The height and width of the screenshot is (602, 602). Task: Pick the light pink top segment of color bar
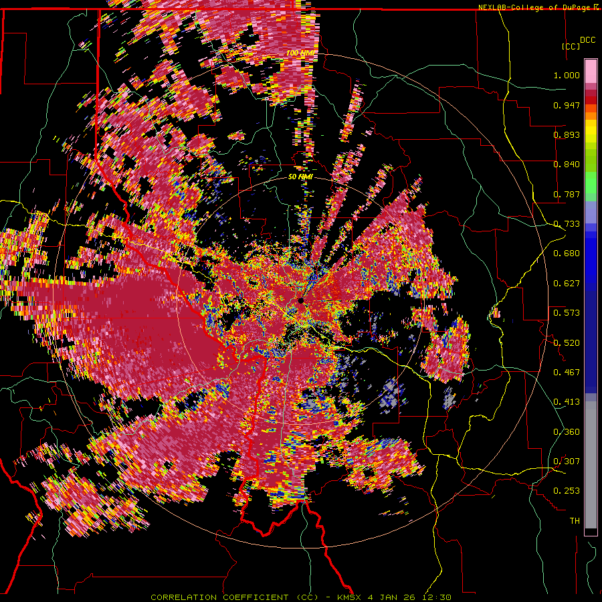(x=591, y=71)
